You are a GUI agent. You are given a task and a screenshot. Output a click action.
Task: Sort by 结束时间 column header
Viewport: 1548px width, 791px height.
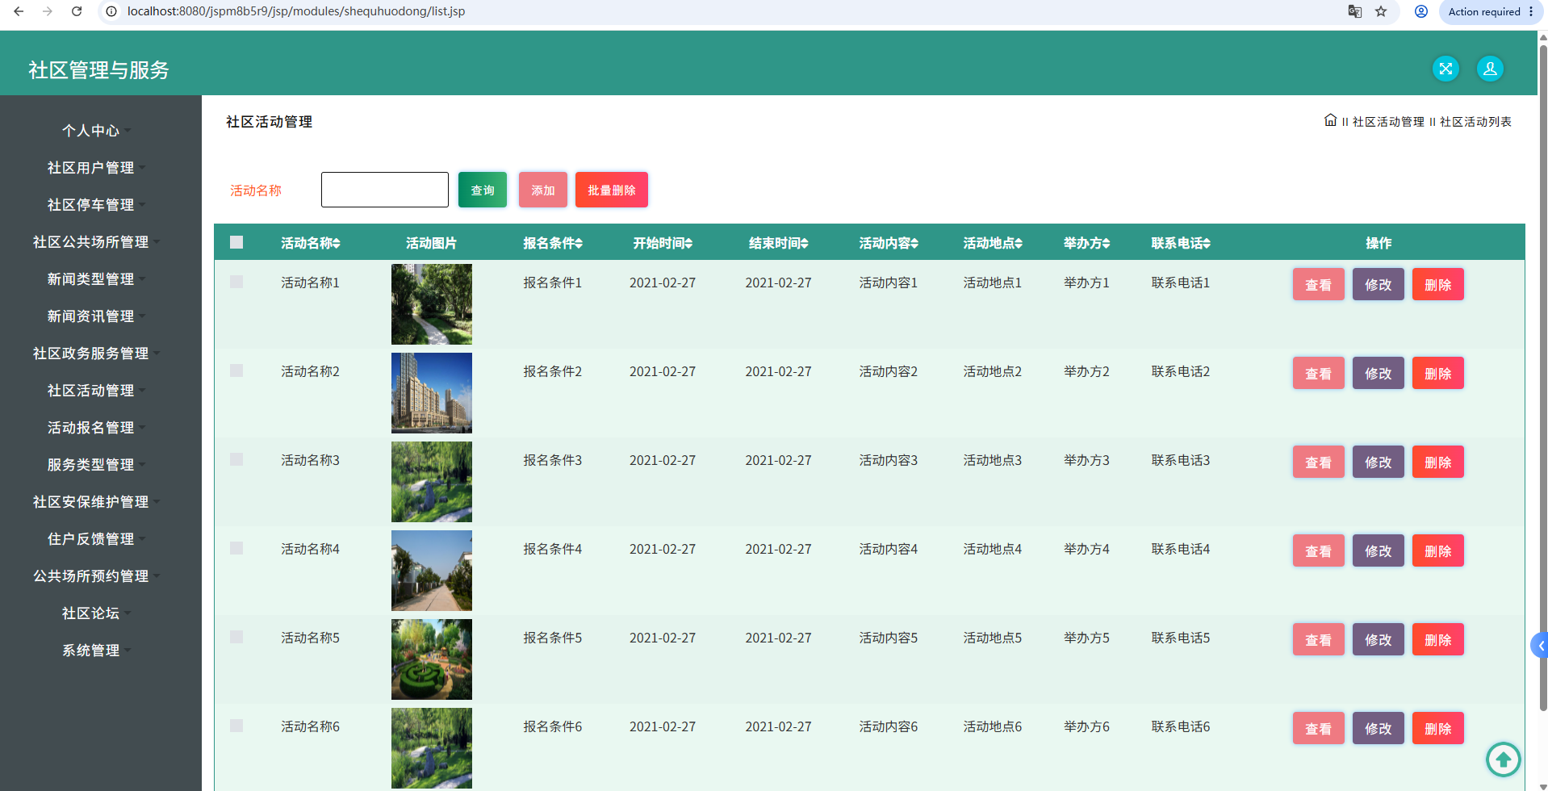778,243
